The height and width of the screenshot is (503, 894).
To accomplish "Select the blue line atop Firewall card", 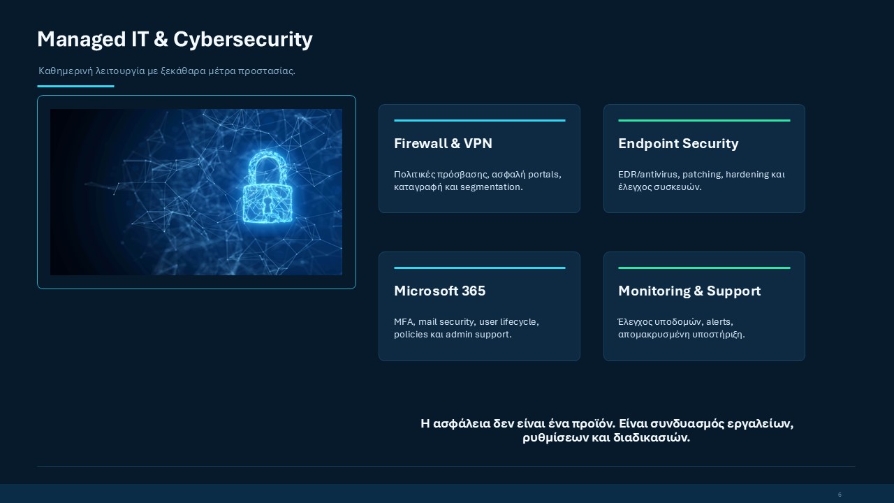I will 480,120.
